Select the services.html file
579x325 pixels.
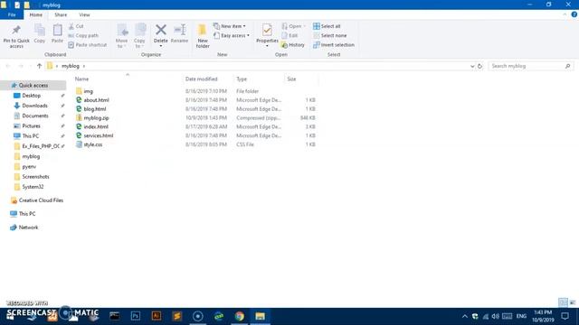point(94,135)
